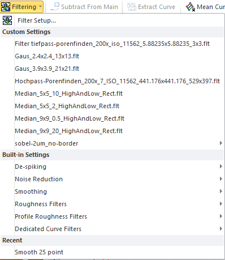Open the Dedicated Curve Filters submenu
225x260 pixels.
pyautogui.click(x=112, y=229)
